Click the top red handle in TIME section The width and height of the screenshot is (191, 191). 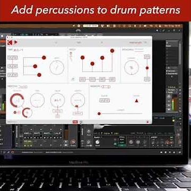44,57
